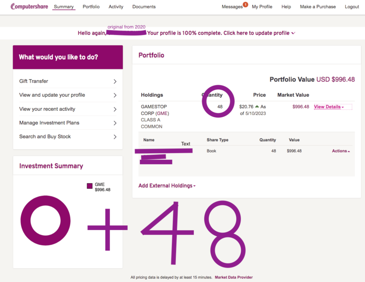Click the GME ticker link in holdings
365x282 pixels.
pos(162,113)
